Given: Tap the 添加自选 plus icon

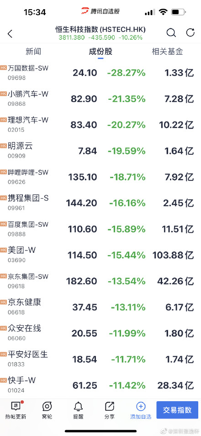Looking at the screenshot, I should (141, 407).
